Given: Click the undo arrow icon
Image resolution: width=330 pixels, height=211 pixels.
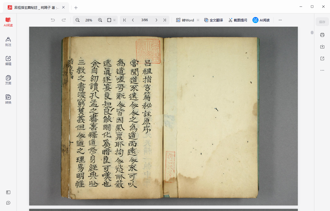Looking at the screenshot, I should 53,20.
